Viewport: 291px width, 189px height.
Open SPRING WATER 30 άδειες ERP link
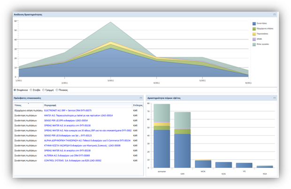pos(88,130)
